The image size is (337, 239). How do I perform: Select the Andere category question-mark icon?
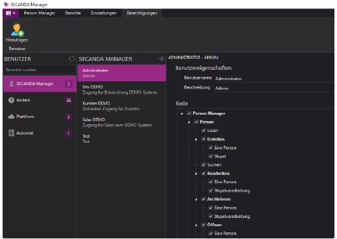tap(11, 100)
